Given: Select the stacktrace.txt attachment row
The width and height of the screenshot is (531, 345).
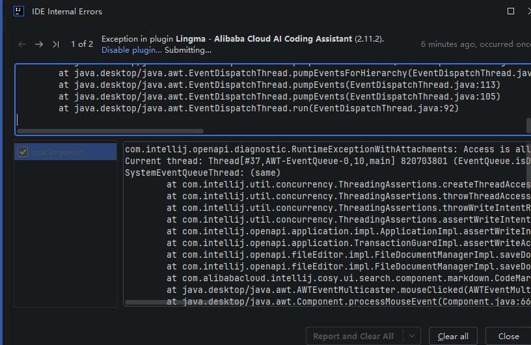Looking at the screenshot, I should 65,152.
